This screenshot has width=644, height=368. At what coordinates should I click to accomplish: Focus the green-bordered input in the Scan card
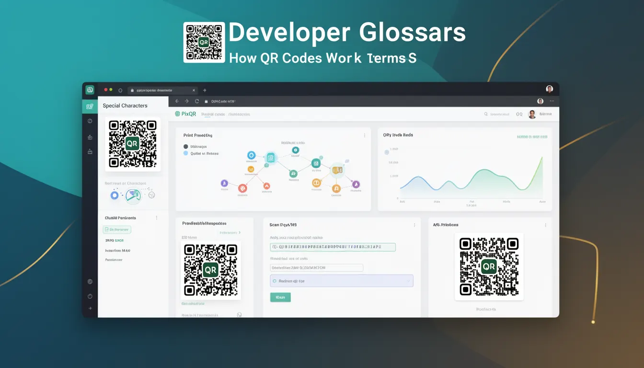point(333,247)
